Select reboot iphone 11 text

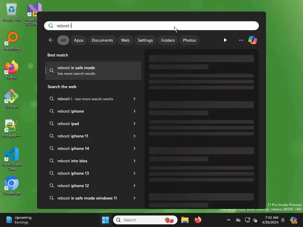click(x=73, y=136)
